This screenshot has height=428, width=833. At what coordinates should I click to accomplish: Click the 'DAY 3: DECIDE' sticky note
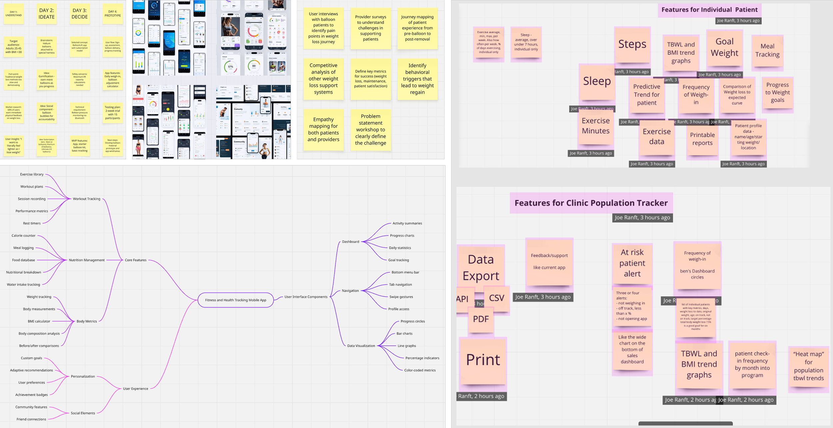tap(80, 14)
